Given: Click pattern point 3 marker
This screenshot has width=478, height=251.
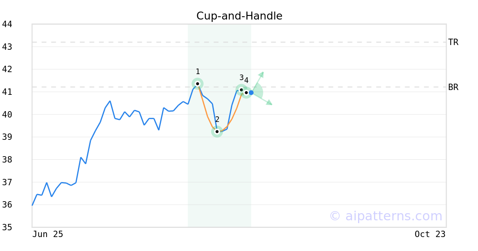Looking at the screenshot, I should pos(241,90).
